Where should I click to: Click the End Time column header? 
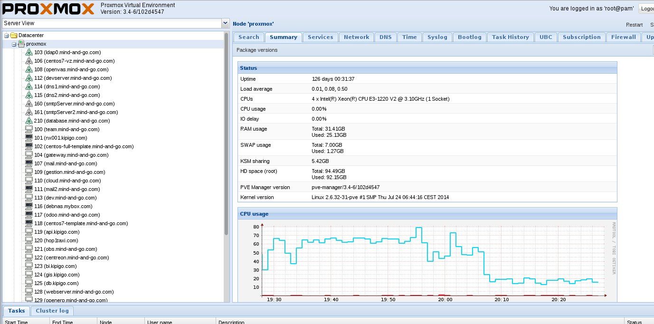point(73,321)
